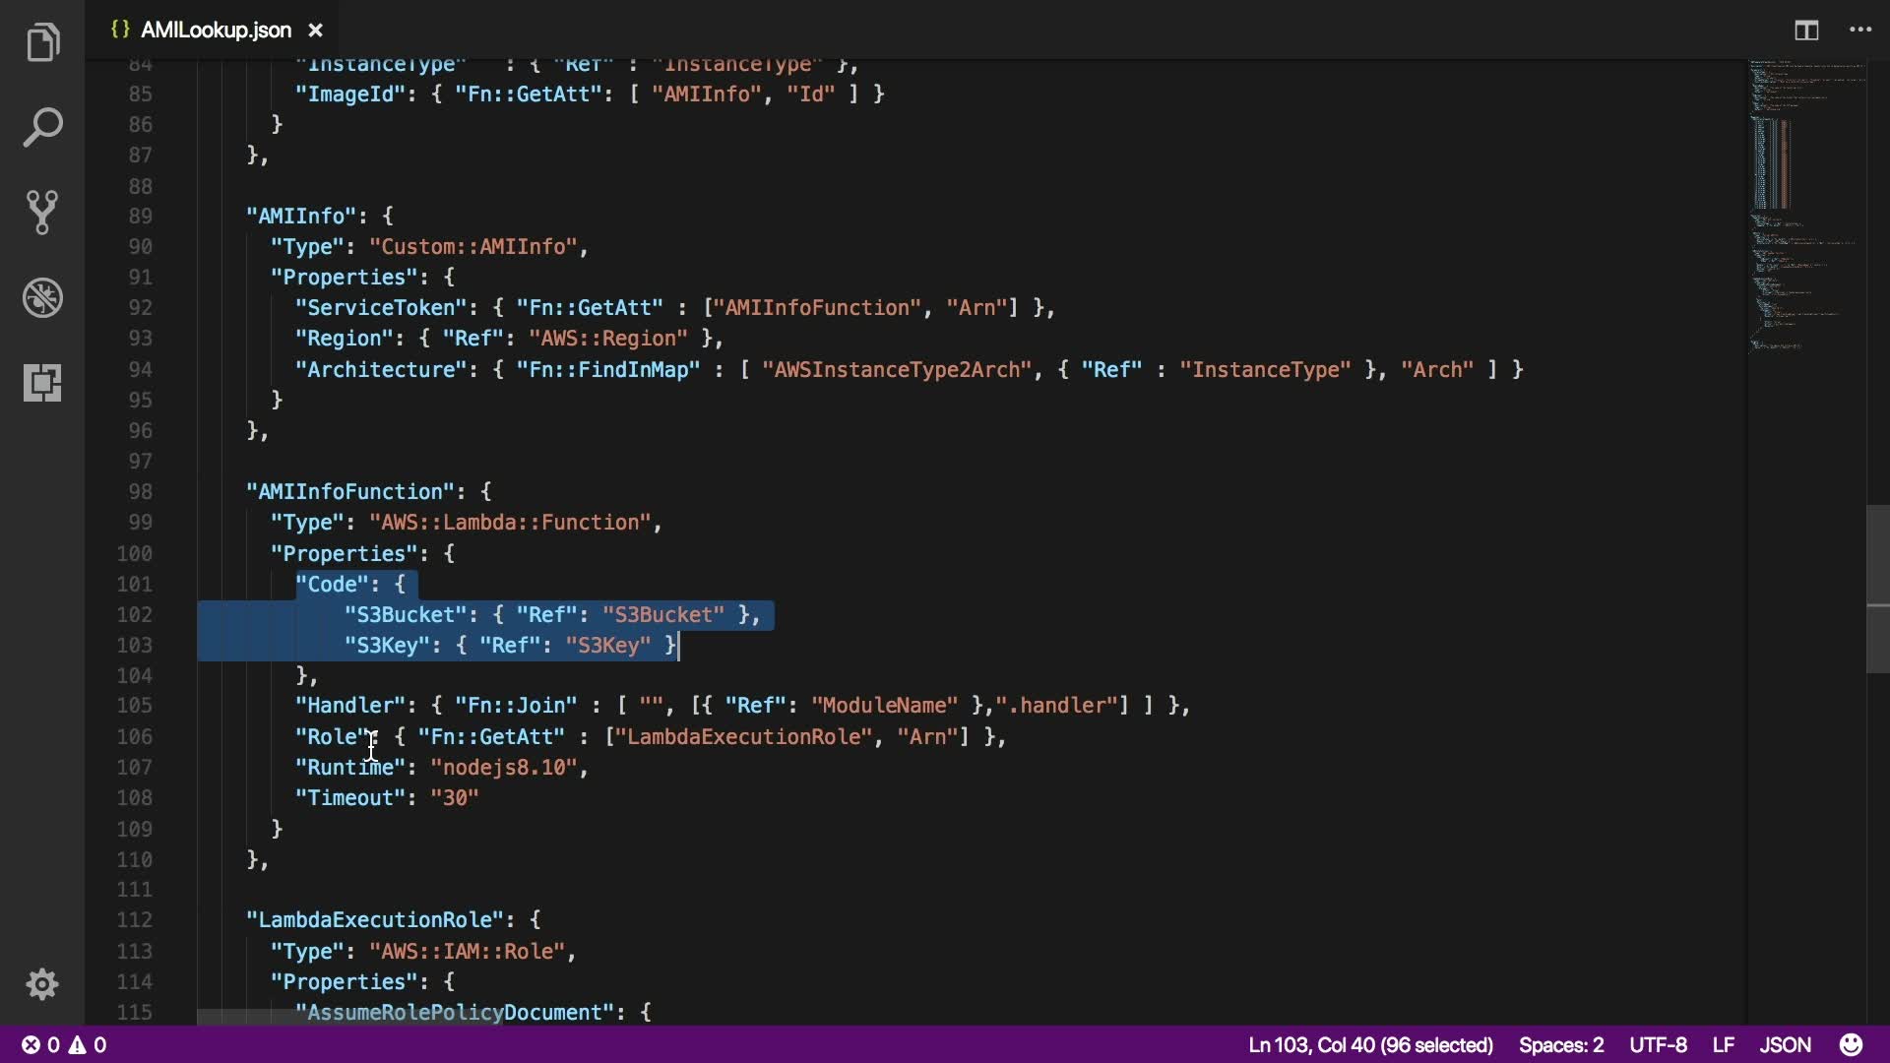
Task: Open errors and warnings problems panel
Action: coord(65,1044)
